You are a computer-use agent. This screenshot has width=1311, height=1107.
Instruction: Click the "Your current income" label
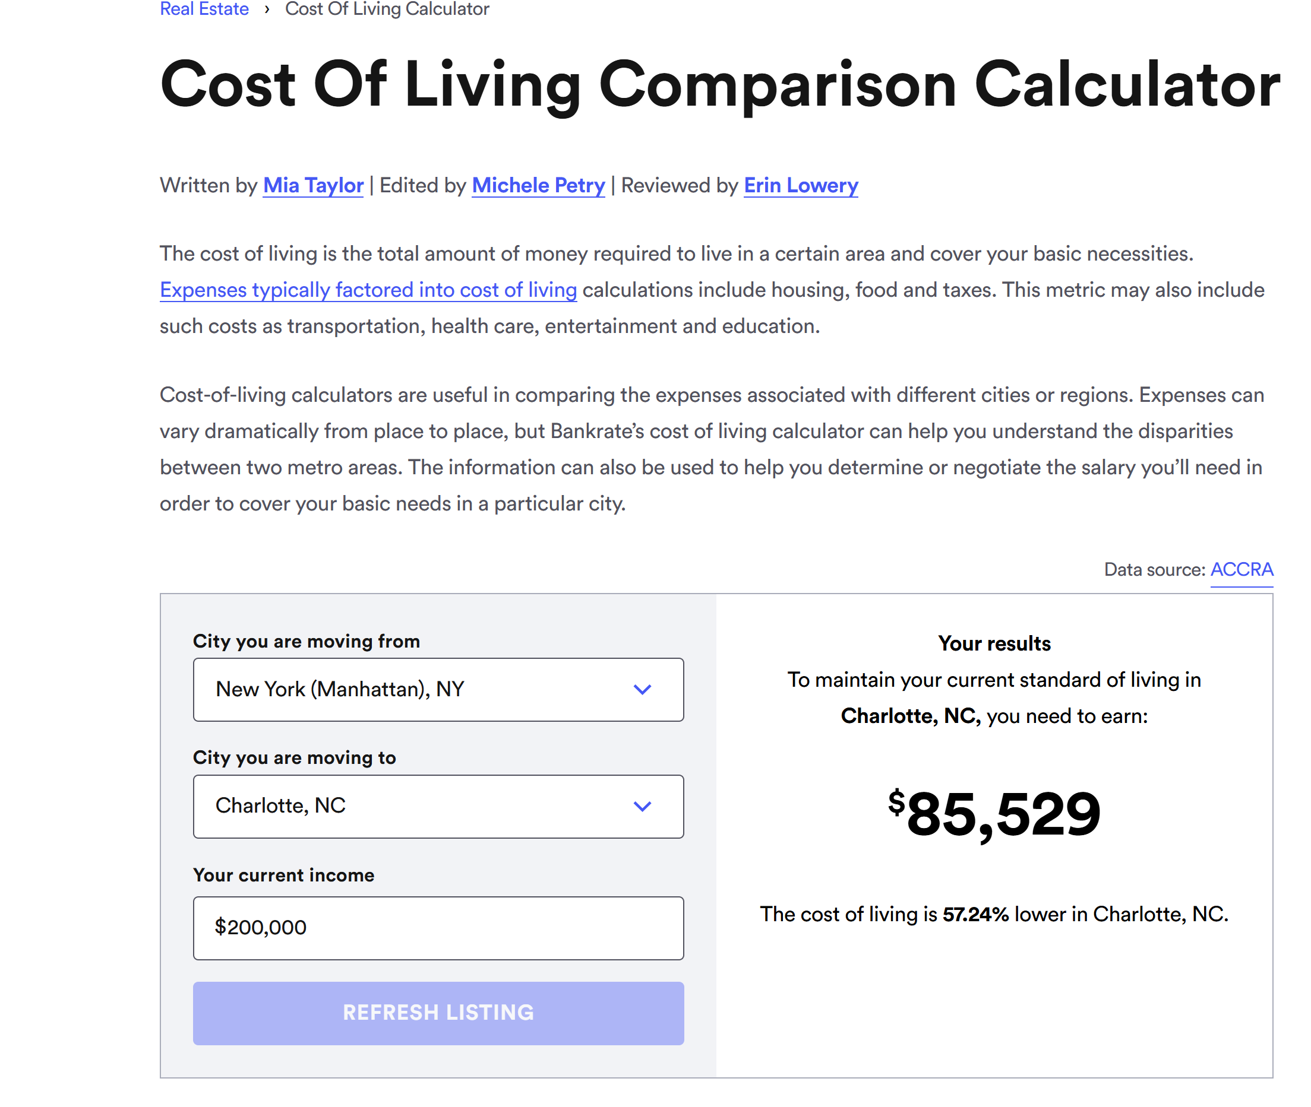pyautogui.click(x=283, y=876)
